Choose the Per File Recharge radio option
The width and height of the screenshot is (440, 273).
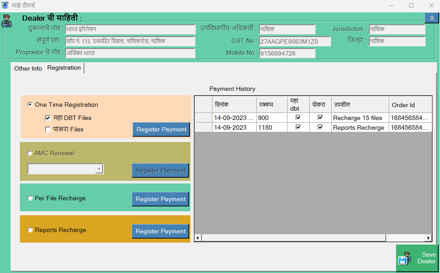(x=30, y=198)
